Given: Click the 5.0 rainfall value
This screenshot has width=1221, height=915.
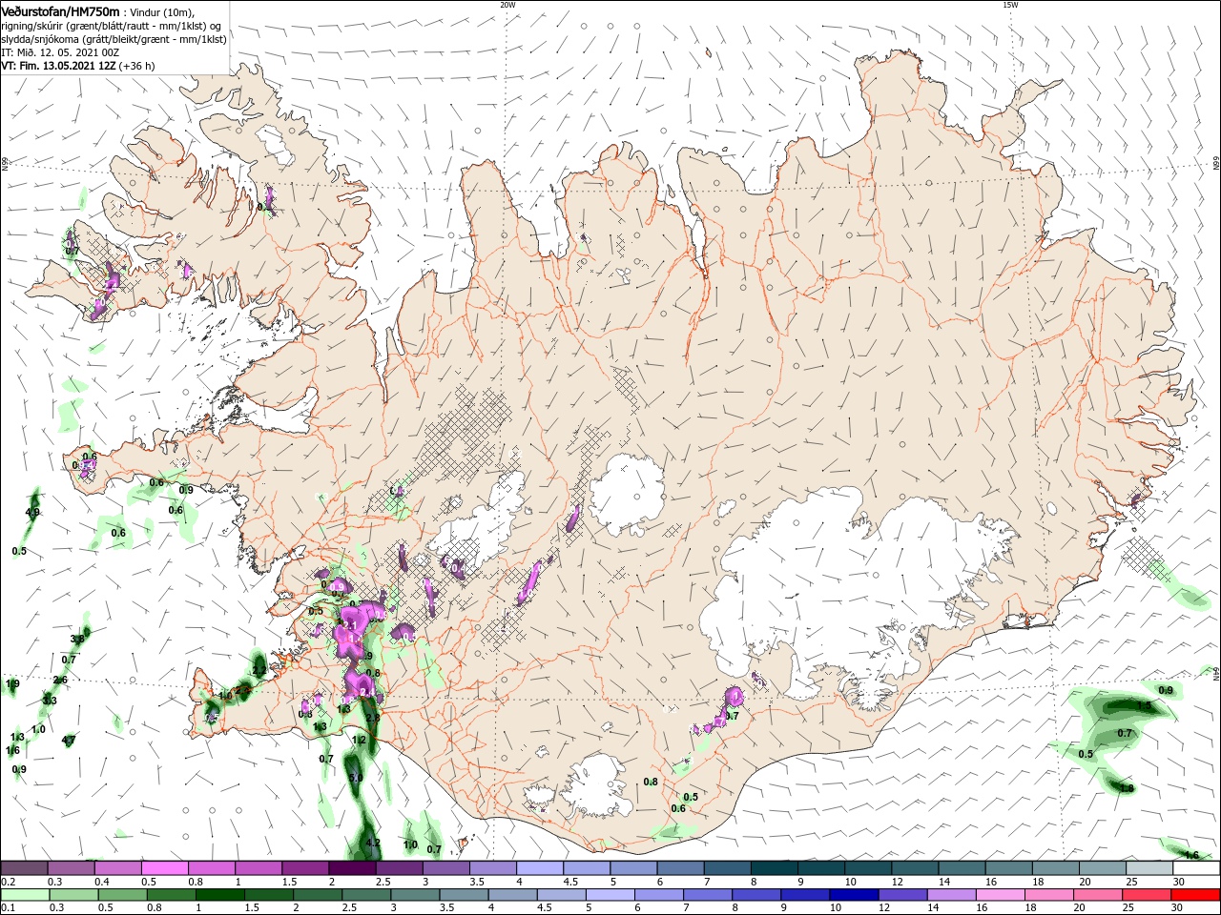Looking at the screenshot, I should point(357,778).
